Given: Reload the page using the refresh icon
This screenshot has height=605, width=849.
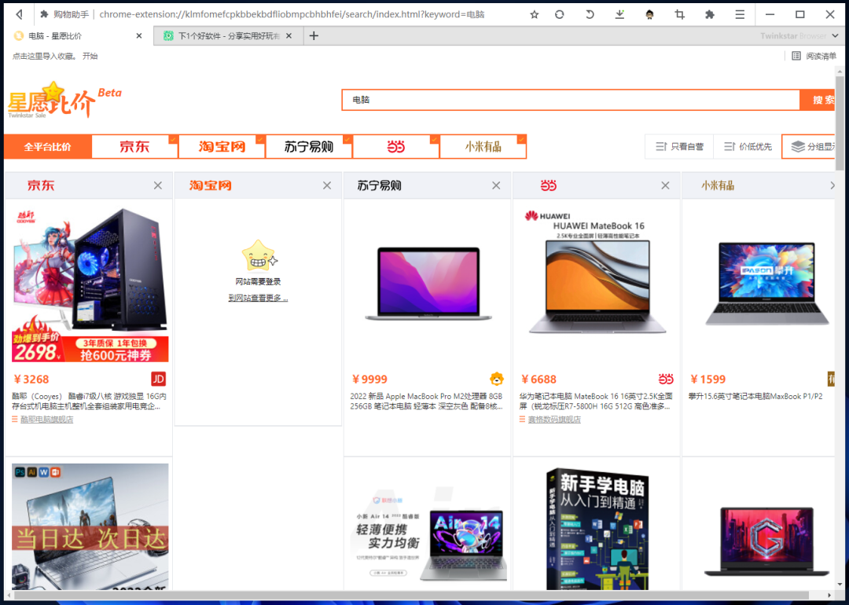Looking at the screenshot, I should point(559,14).
